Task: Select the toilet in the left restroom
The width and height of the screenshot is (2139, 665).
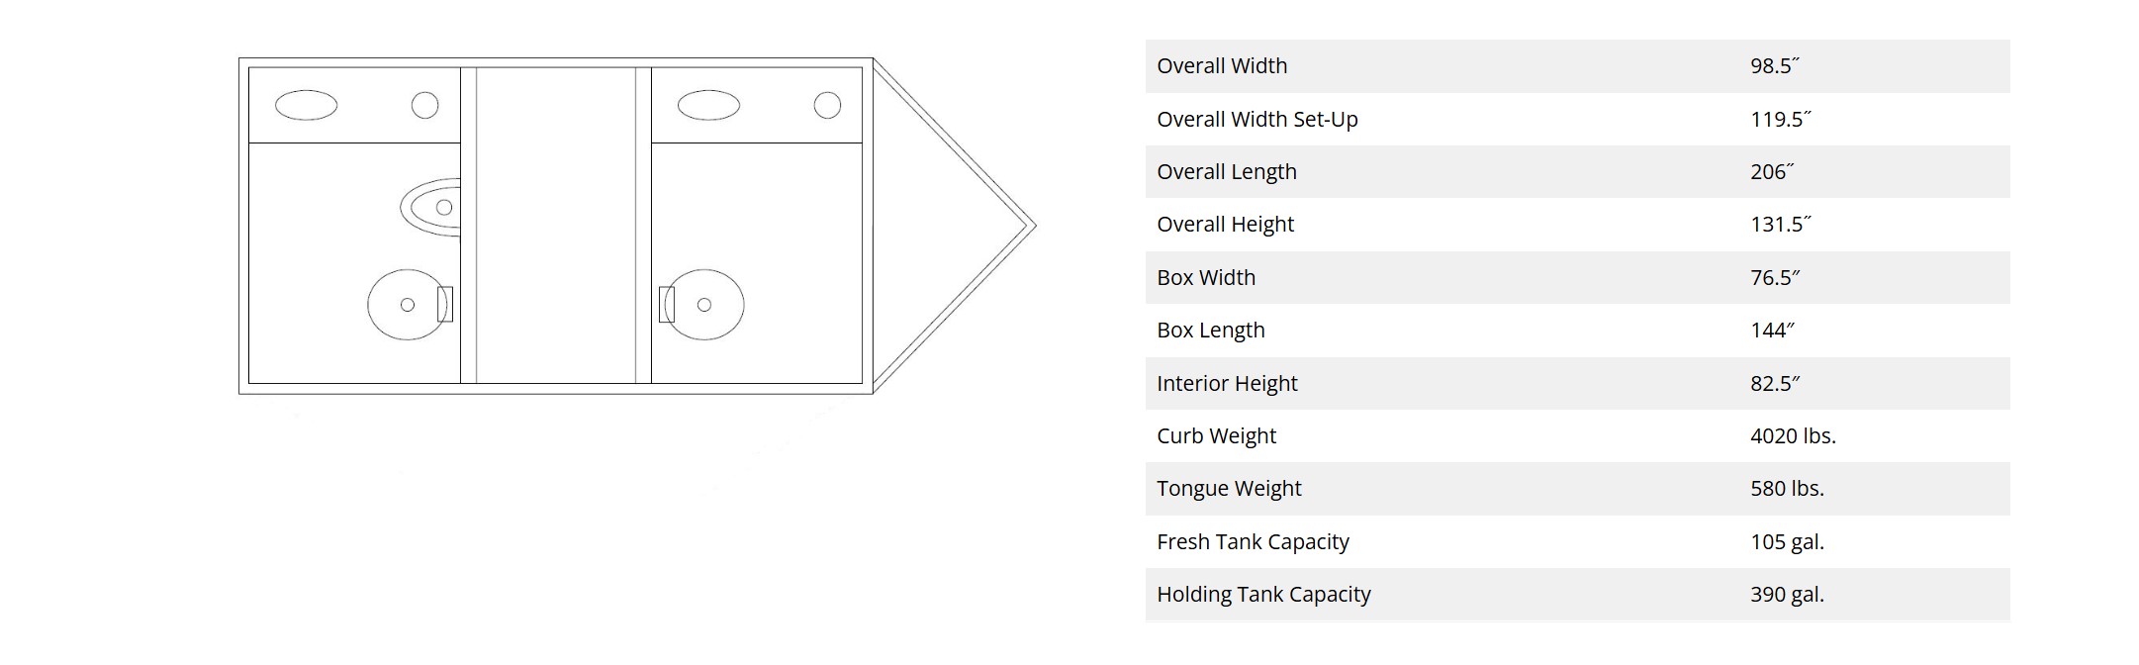Action: pyautogui.click(x=407, y=305)
